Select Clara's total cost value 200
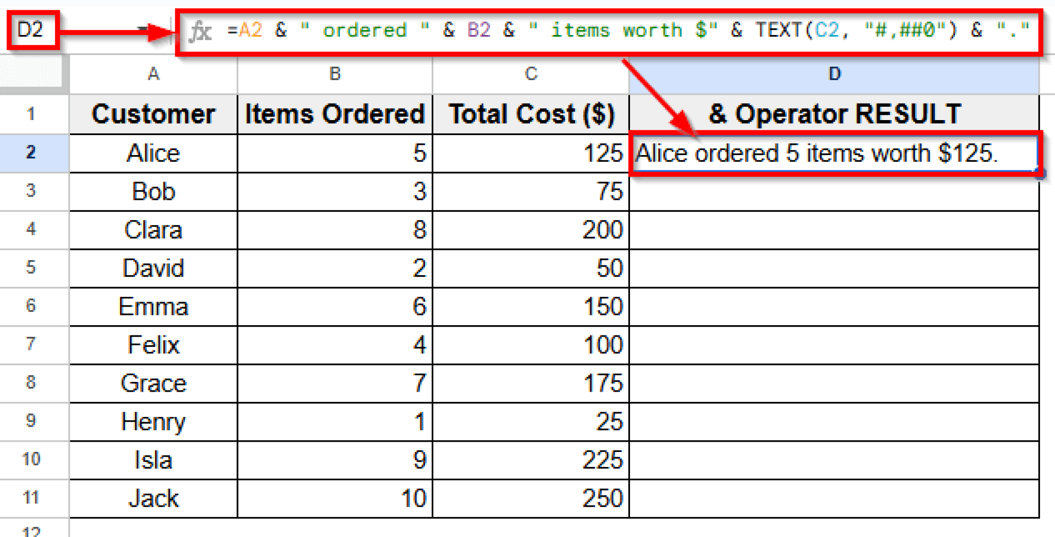The height and width of the screenshot is (537, 1055). 530,230
